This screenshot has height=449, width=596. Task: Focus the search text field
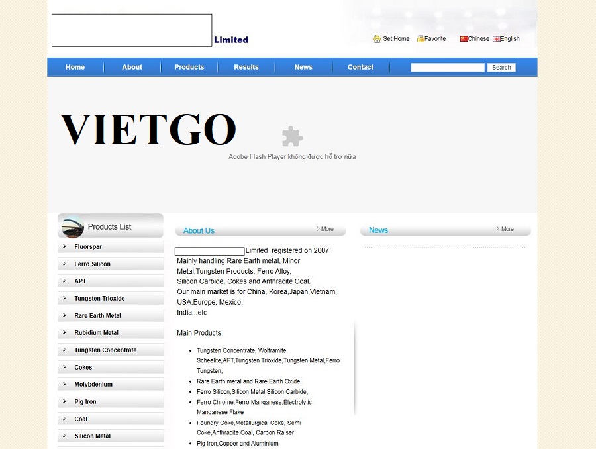click(448, 68)
